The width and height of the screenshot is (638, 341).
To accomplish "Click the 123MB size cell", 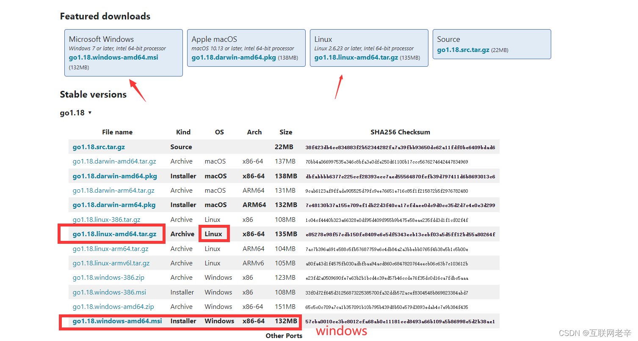I will (285, 278).
